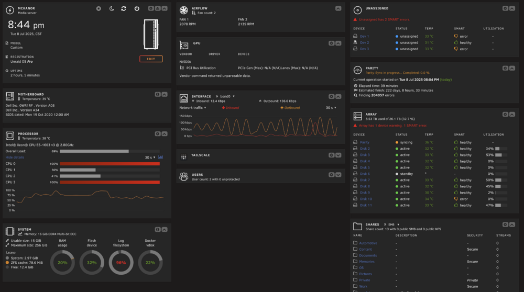
Task: Open Disk 6 link in Array
Action: [x=365, y=174]
